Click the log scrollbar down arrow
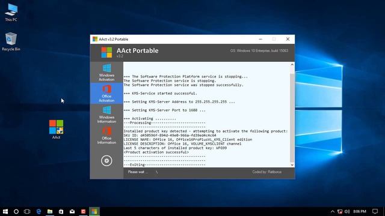Image resolution: width=385 pixels, height=216 pixels. 292,165
